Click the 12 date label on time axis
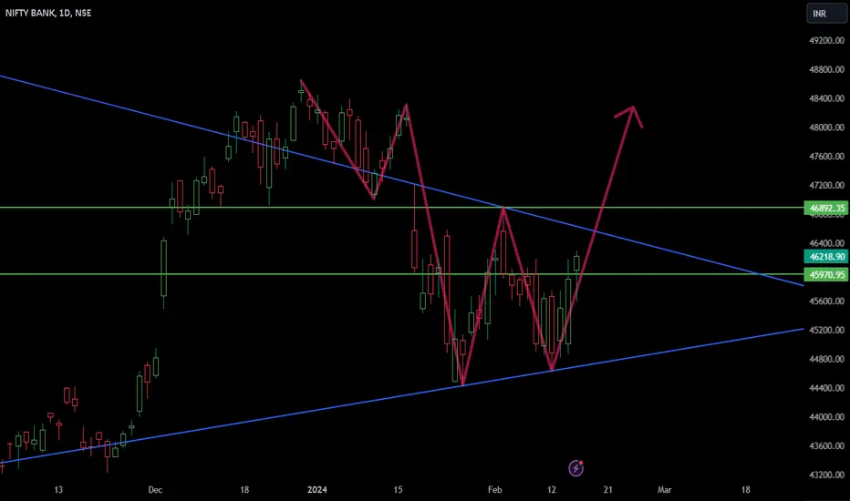The image size is (850, 501). pyautogui.click(x=551, y=490)
